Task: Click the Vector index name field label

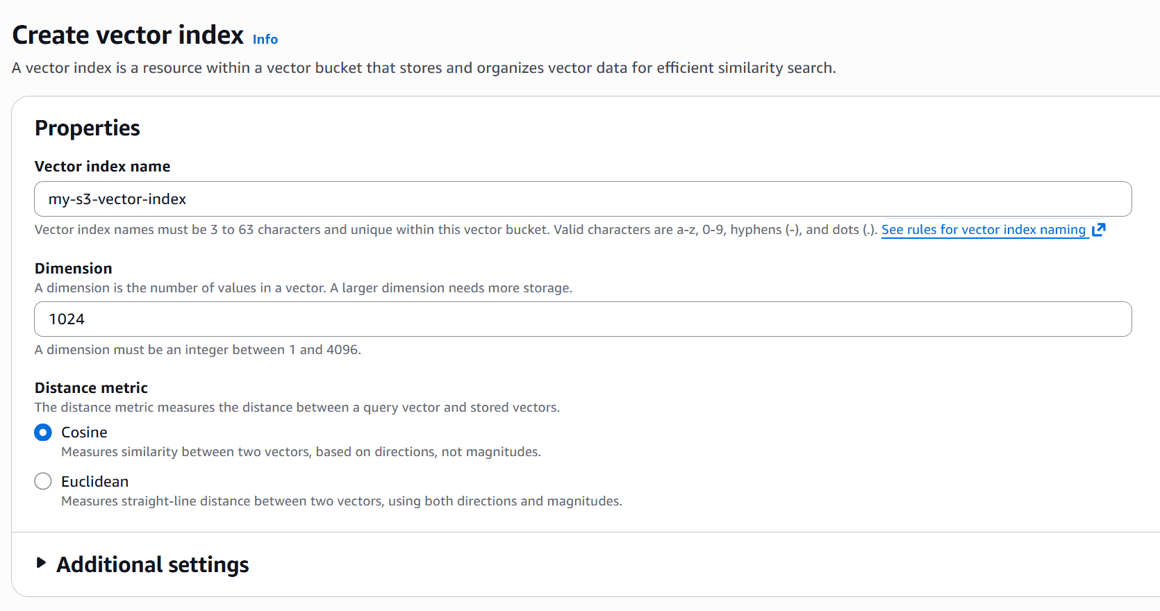Action: (x=102, y=167)
